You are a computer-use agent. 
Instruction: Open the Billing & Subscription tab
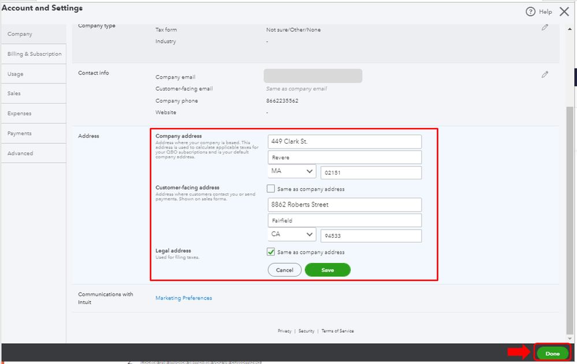coord(34,54)
